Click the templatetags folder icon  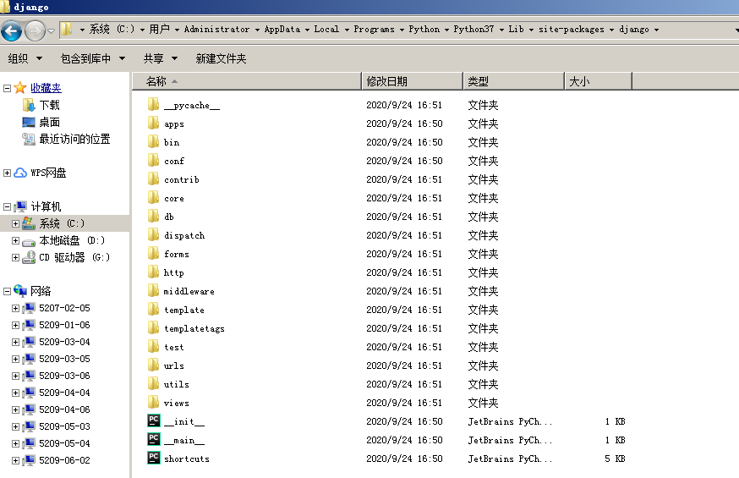point(153,328)
